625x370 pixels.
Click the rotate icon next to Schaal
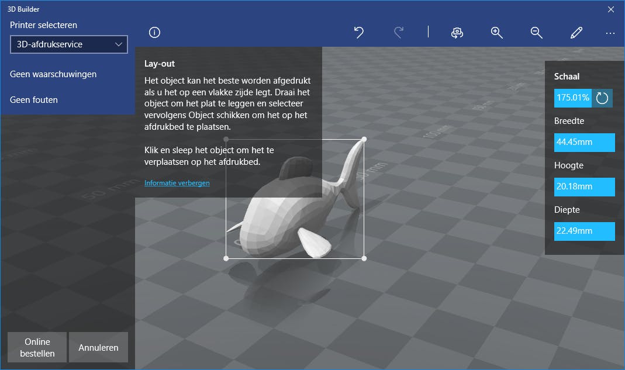602,98
